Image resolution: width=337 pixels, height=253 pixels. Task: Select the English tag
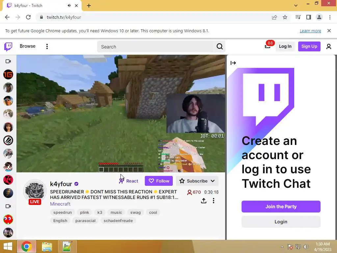click(60, 220)
